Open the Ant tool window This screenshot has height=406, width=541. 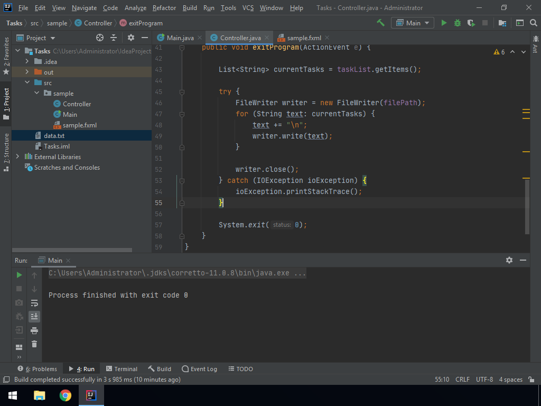[536, 43]
